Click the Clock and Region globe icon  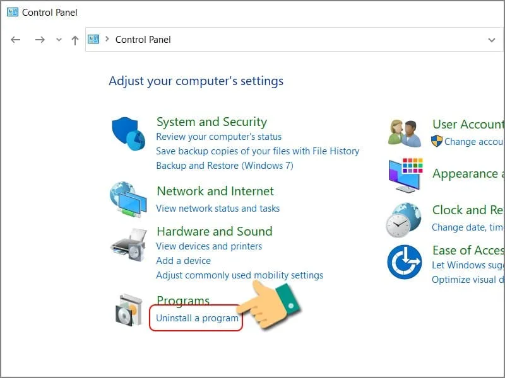404,219
